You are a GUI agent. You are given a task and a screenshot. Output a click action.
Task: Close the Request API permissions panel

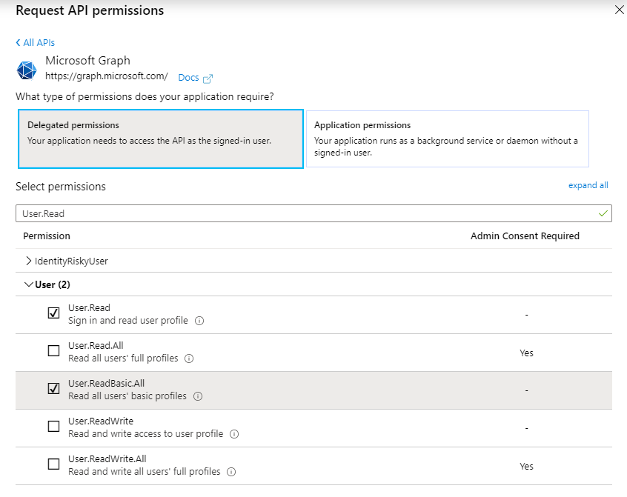click(x=619, y=10)
